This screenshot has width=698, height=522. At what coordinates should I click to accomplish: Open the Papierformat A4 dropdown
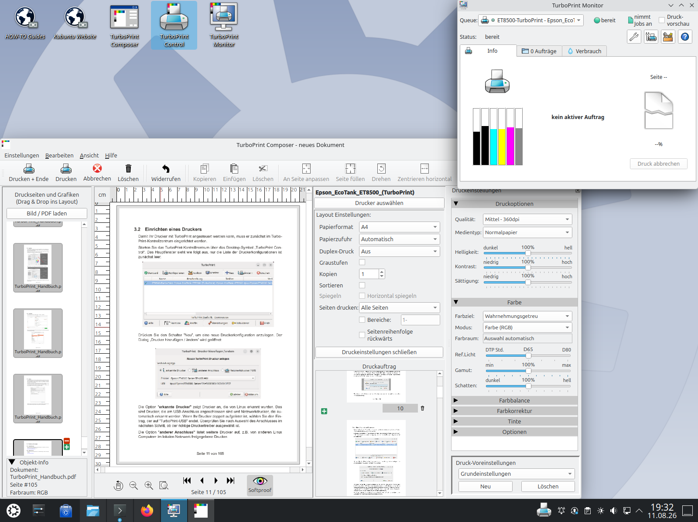click(x=400, y=227)
